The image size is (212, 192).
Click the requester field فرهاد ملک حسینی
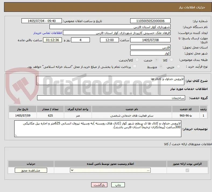click(117, 33)
